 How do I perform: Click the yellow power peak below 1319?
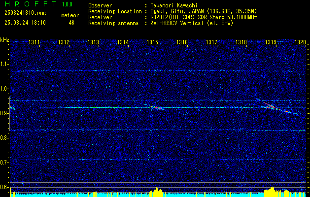pos(273,192)
